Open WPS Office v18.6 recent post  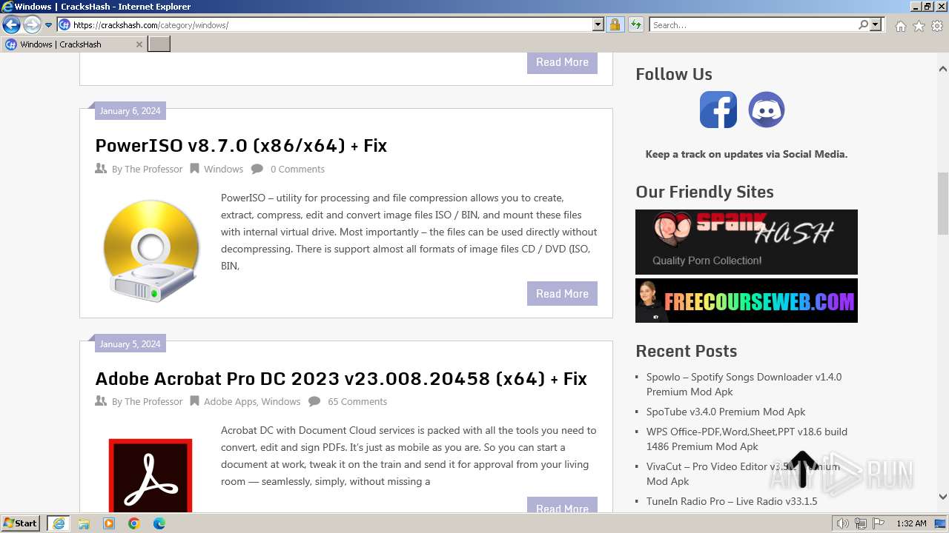click(x=747, y=439)
